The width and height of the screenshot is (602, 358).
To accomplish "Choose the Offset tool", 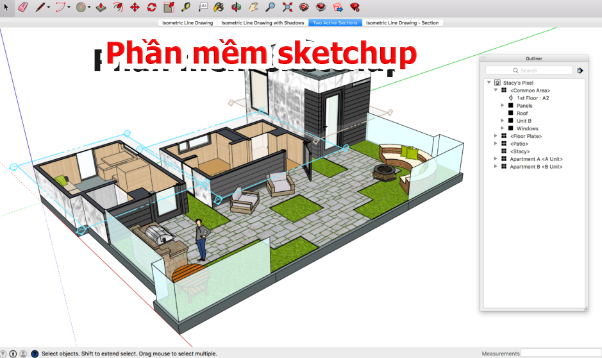I will (x=118, y=7).
